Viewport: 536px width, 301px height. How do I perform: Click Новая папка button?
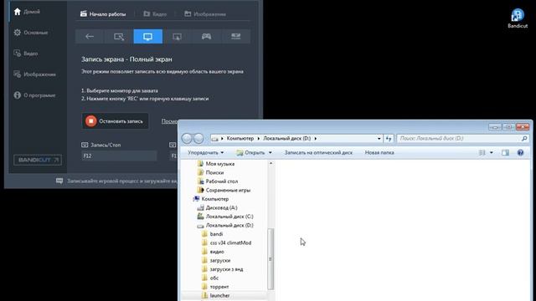pyautogui.click(x=379, y=152)
